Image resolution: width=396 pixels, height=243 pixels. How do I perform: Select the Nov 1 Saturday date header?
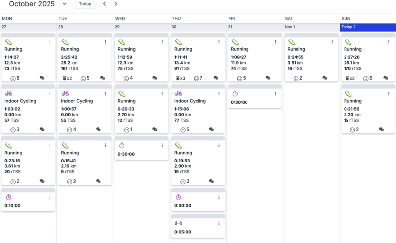tap(311, 27)
